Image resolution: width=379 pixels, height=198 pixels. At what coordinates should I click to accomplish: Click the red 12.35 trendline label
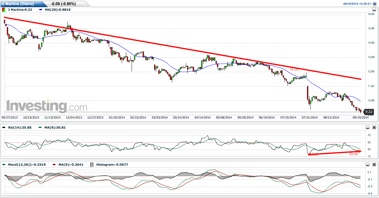point(294,69)
